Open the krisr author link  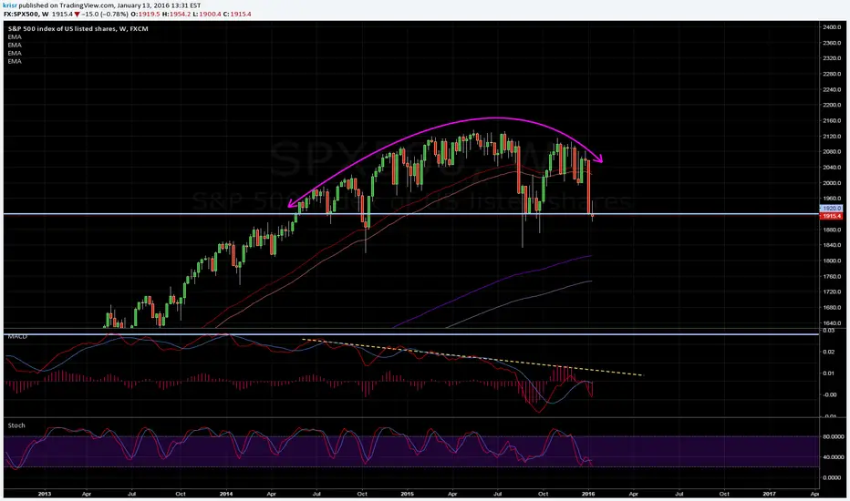pos(9,5)
